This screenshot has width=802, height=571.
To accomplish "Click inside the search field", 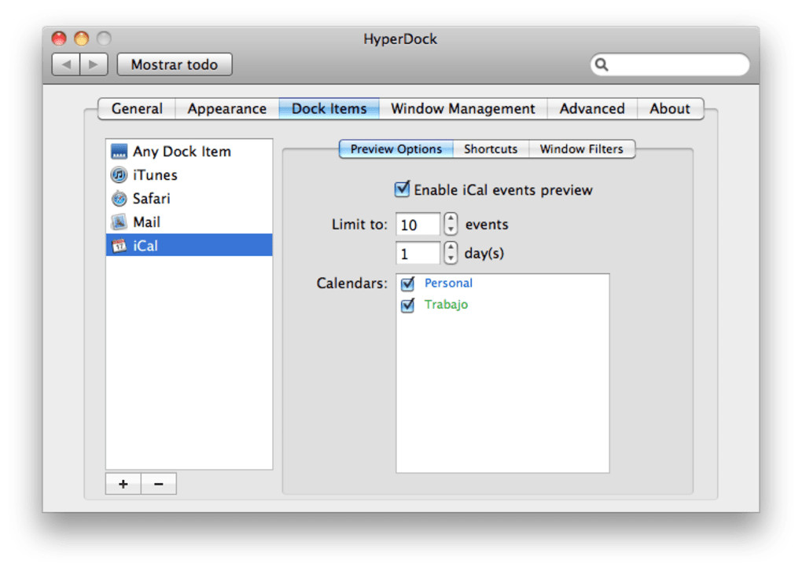I will (x=670, y=64).
